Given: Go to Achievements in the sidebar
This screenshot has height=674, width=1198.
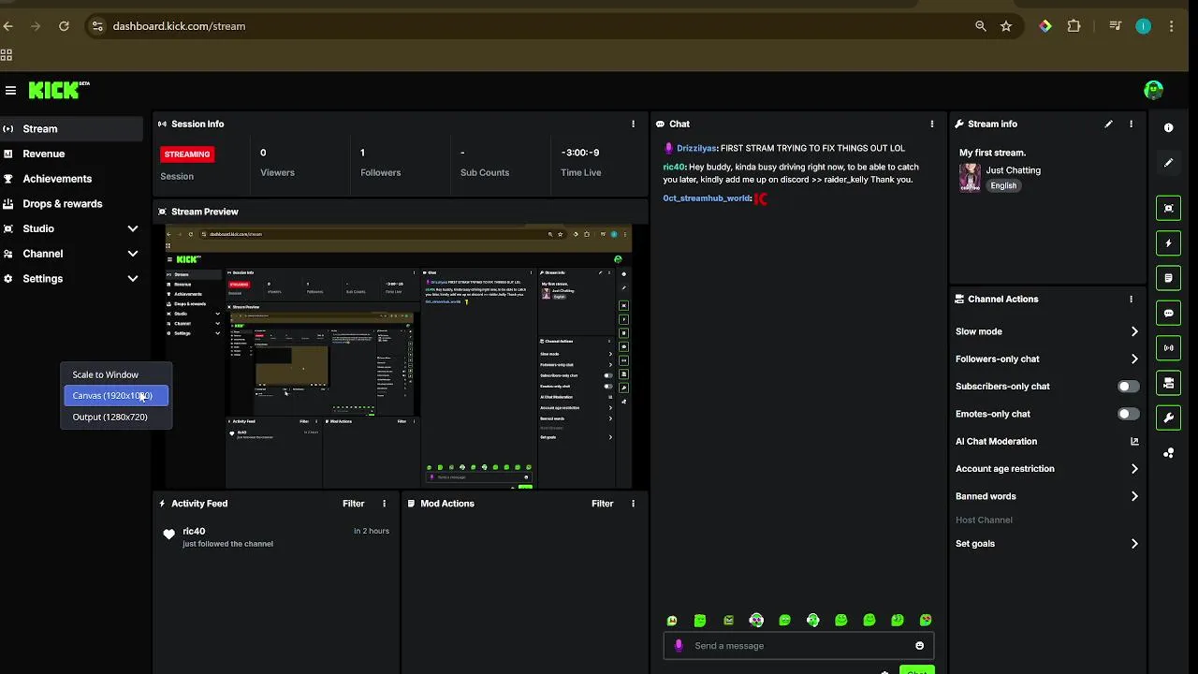Looking at the screenshot, I should pyautogui.click(x=71, y=179).
